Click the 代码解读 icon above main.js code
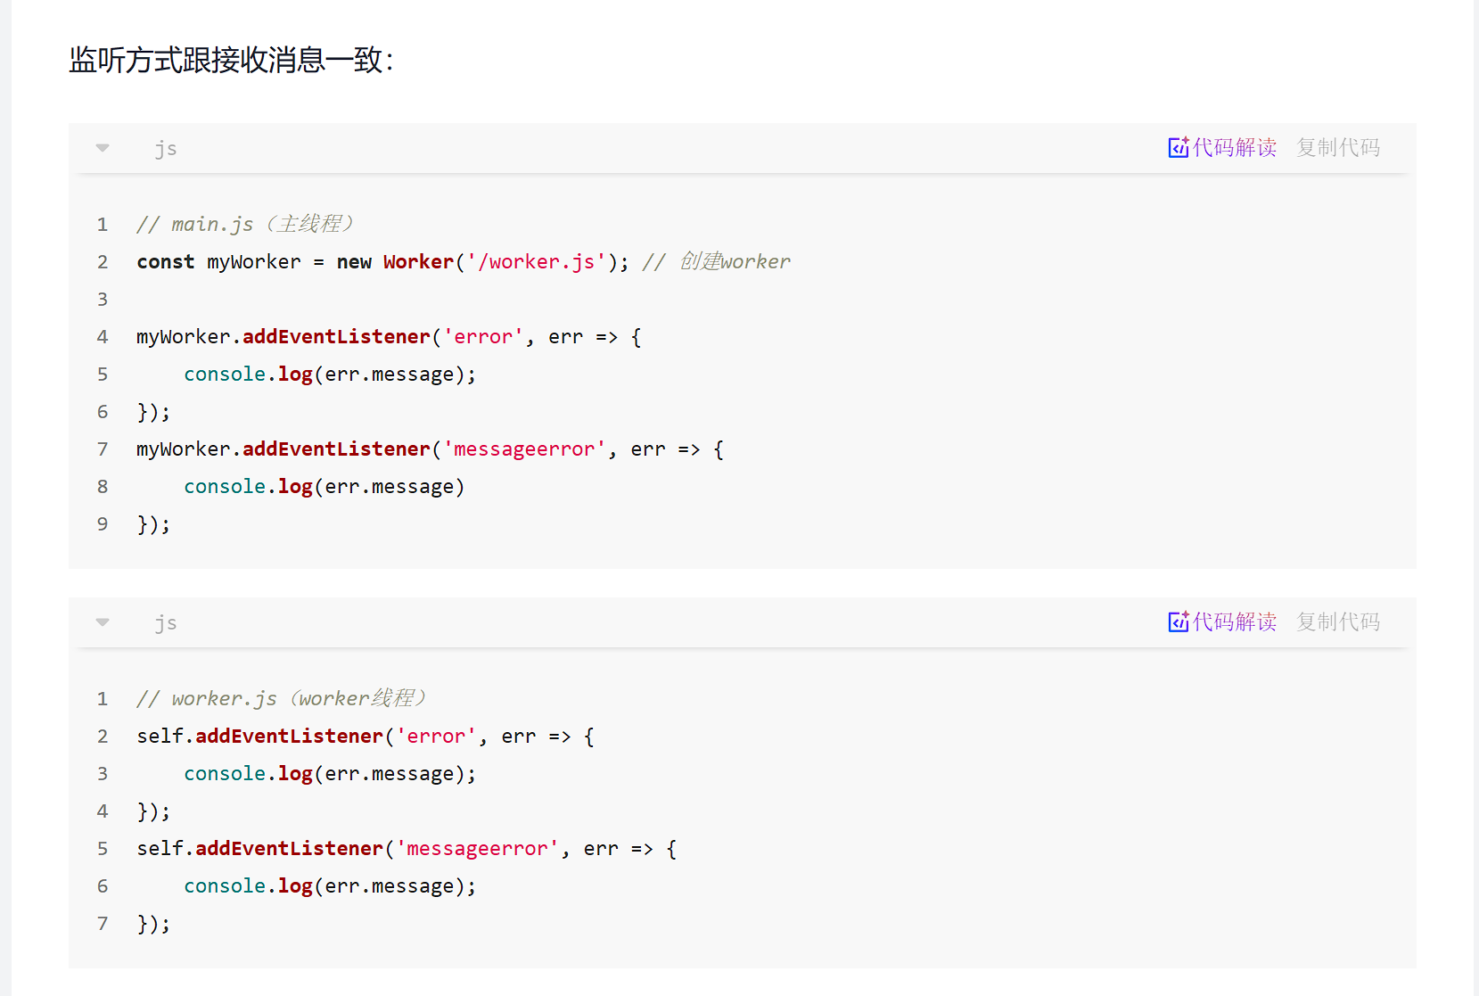The image size is (1479, 996). click(x=1178, y=148)
